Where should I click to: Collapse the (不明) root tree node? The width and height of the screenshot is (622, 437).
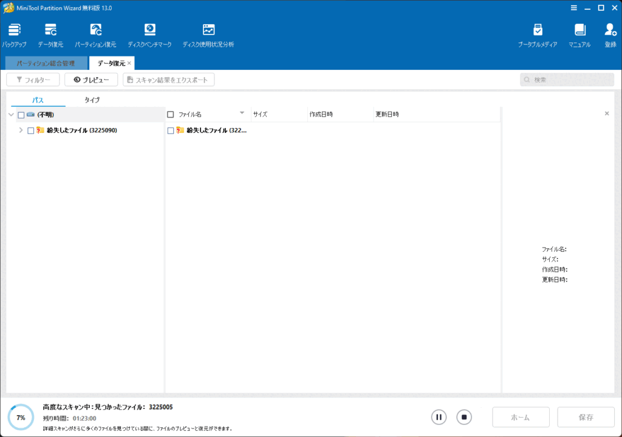(x=11, y=115)
